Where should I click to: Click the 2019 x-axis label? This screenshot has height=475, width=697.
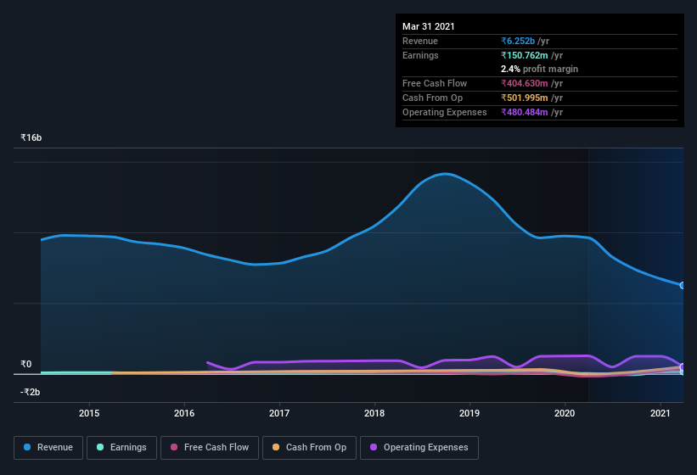469,413
